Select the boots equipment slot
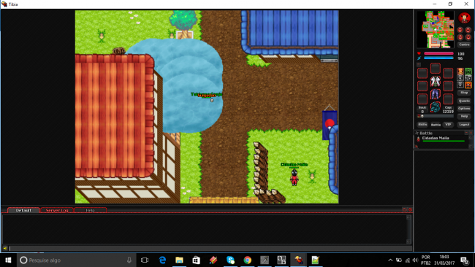475x267 pixels. pyautogui.click(x=436, y=107)
